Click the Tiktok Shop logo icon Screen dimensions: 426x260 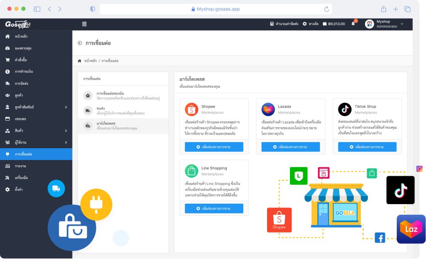pos(345,109)
